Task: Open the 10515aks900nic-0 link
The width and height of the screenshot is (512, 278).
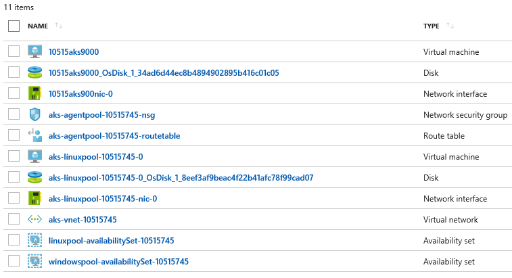Action: click(80, 94)
